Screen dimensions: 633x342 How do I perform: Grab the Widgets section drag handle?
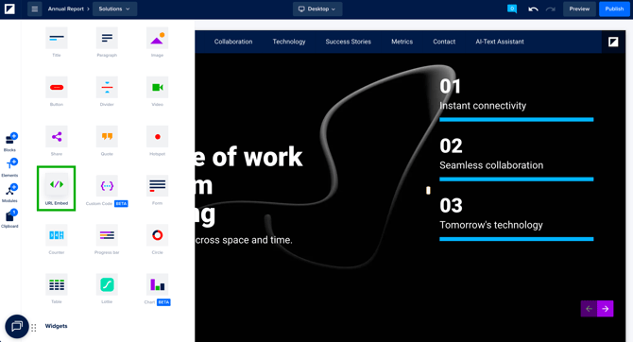coord(33,328)
